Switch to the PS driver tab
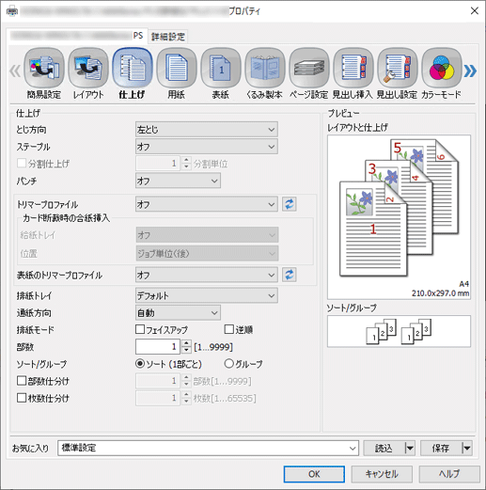This screenshot has height=490, width=486. [x=77, y=36]
